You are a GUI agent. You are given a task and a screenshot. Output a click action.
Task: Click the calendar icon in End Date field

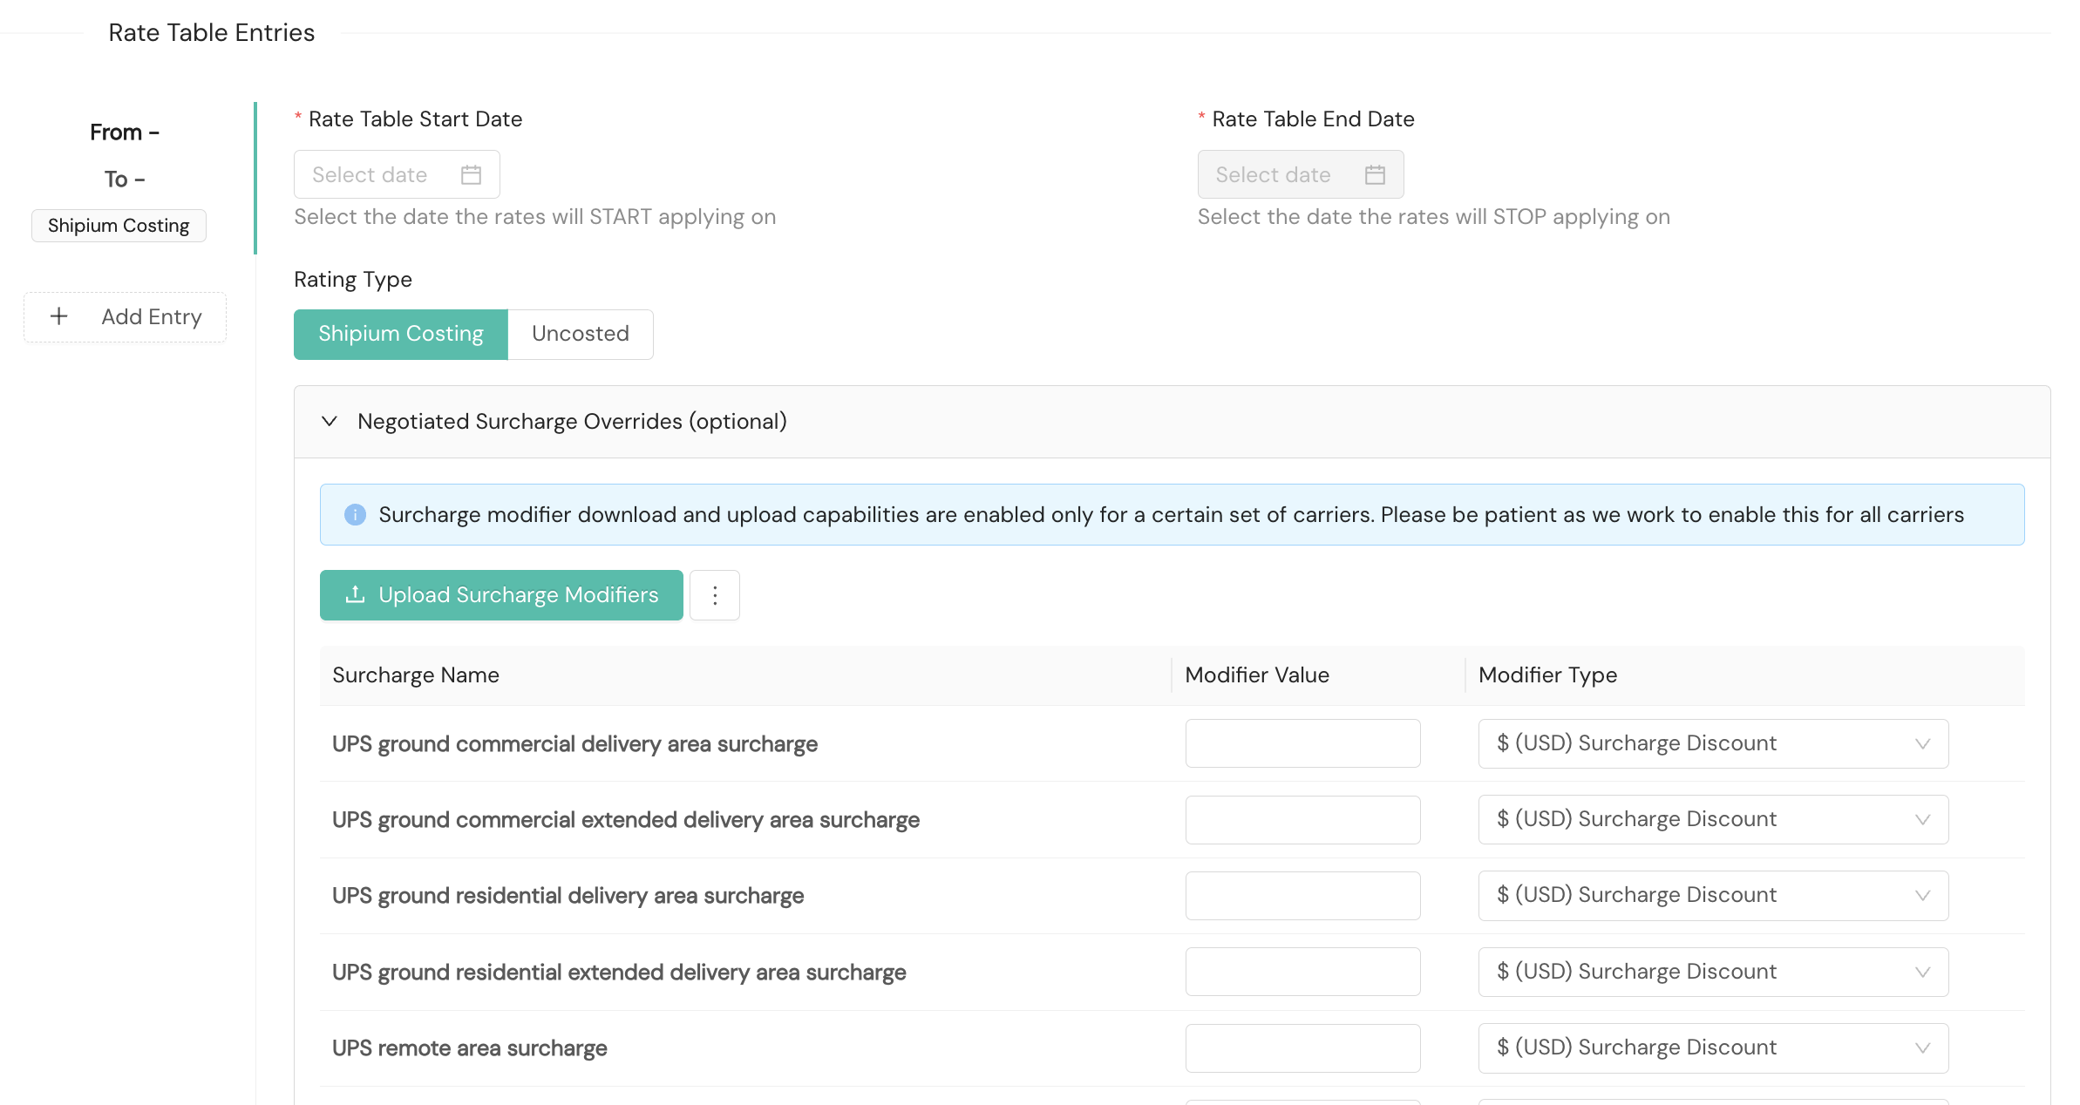(x=1375, y=175)
